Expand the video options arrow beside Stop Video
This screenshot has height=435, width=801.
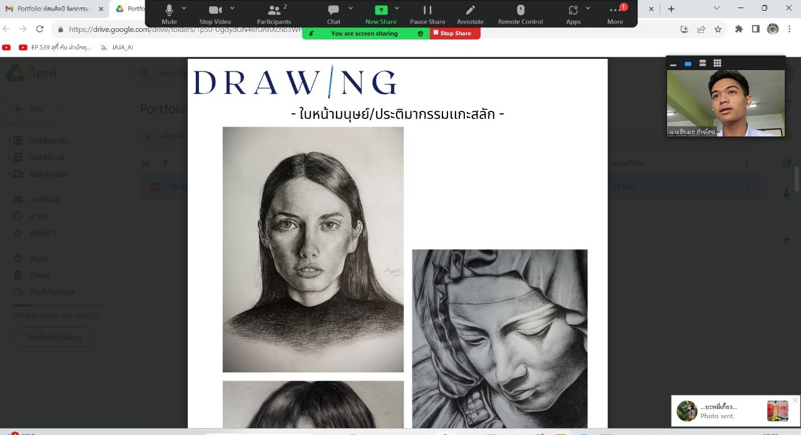(x=232, y=8)
